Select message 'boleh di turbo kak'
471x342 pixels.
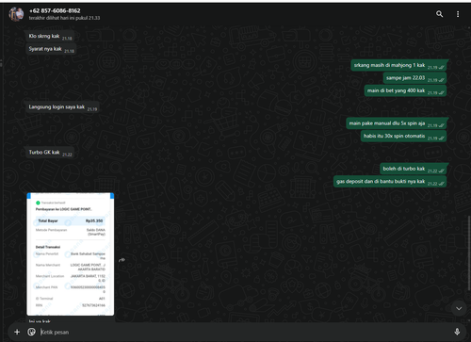413,169
